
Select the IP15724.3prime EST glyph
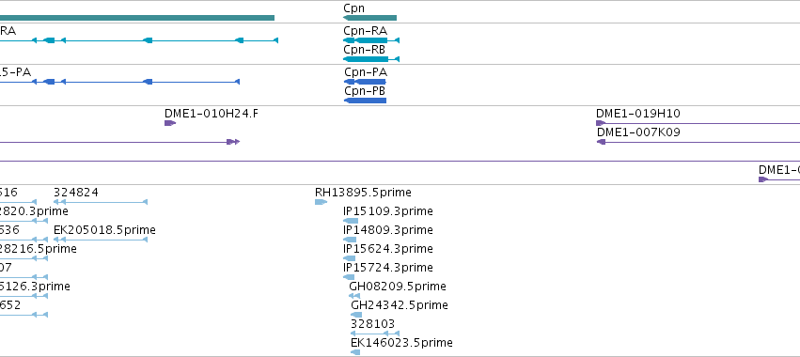coord(349,277)
